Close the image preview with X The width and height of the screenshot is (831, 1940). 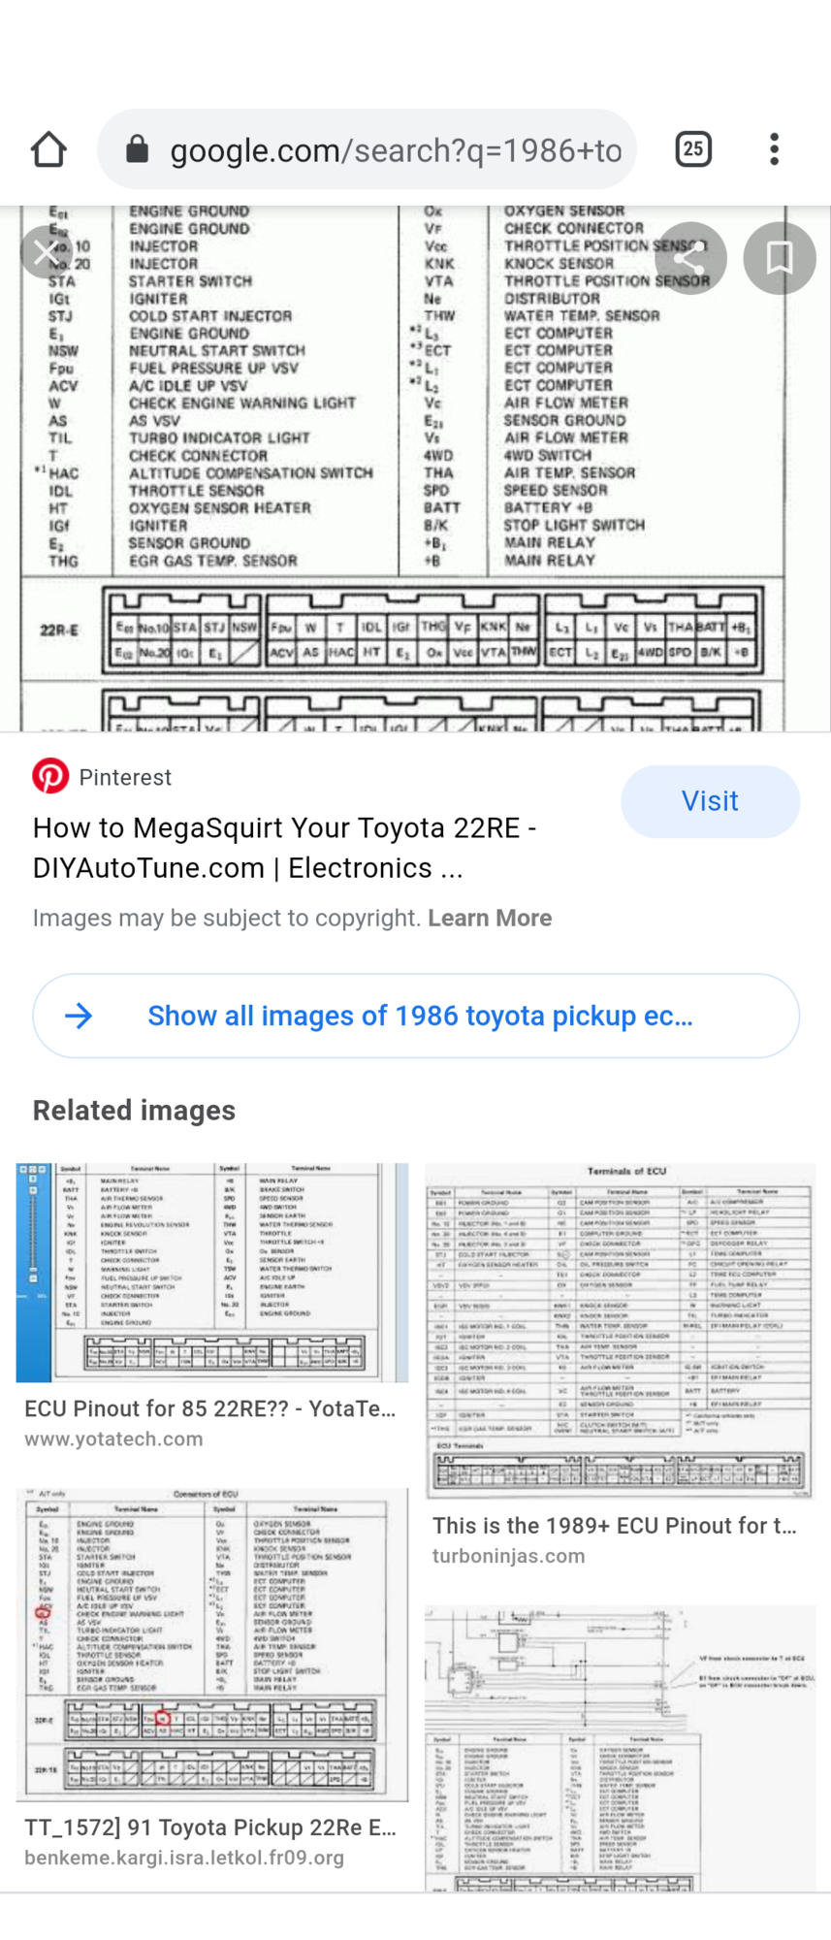pos(46,255)
